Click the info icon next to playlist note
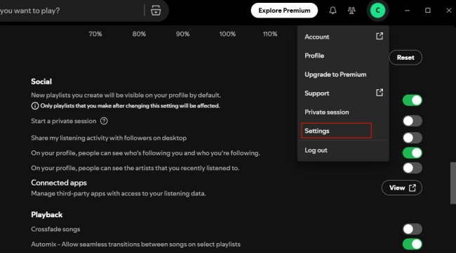This screenshot has width=456, height=253. tap(35, 106)
